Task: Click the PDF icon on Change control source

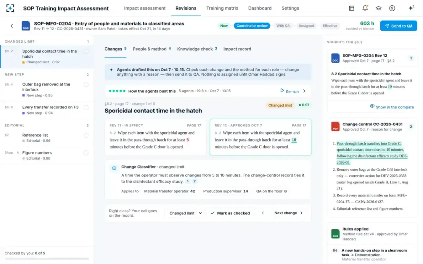Action: [x=335, y=126]
